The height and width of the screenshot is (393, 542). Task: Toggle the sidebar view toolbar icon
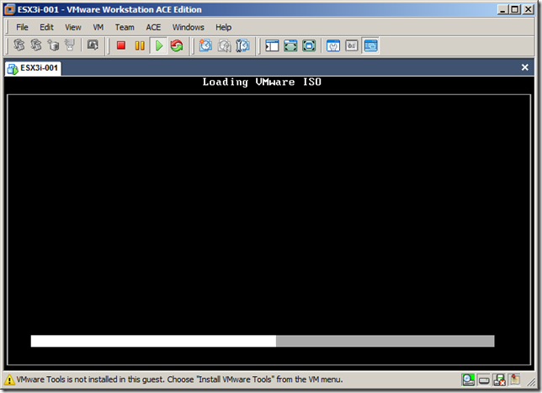click(272, 45)
